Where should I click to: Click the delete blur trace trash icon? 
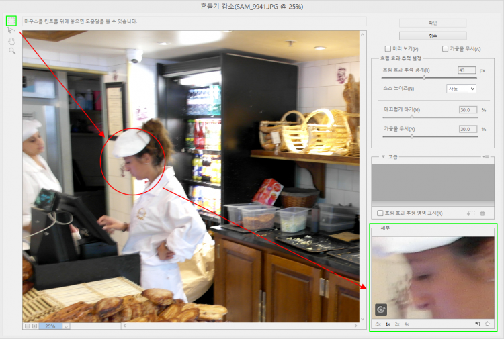pyautogui.click(x=482, y=213)
